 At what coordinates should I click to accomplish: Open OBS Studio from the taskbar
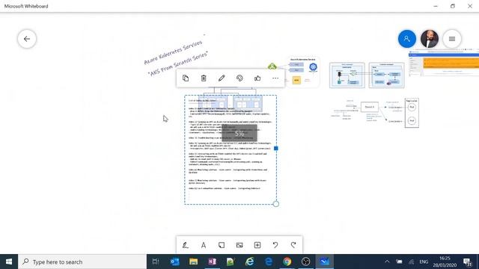point(305,262)
